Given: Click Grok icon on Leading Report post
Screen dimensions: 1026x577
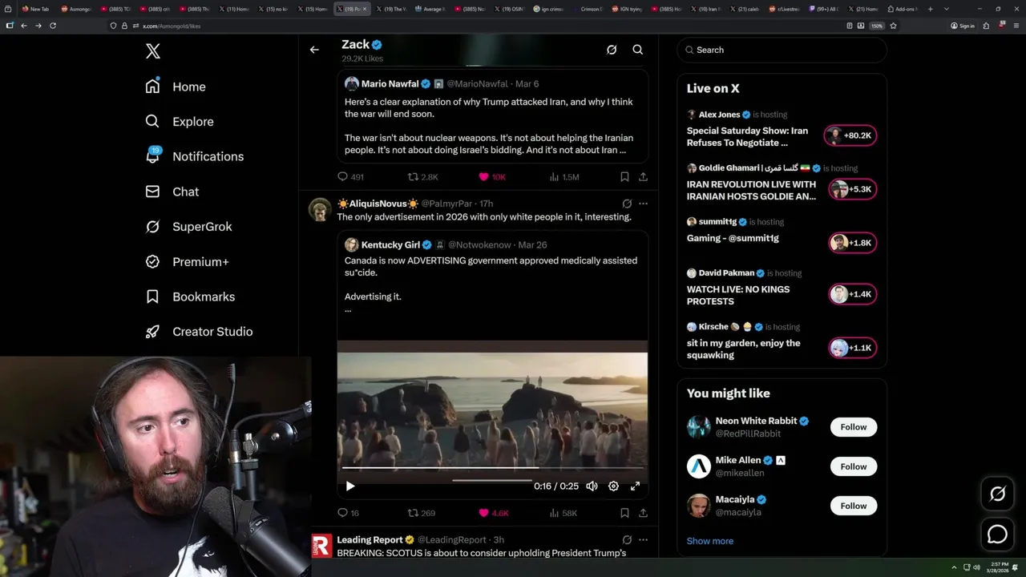Looking at the screenshot, I should click(x=627, y=540).
